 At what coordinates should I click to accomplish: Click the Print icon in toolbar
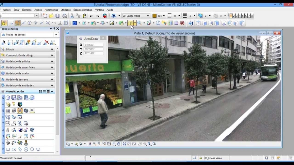pos(65,16)
